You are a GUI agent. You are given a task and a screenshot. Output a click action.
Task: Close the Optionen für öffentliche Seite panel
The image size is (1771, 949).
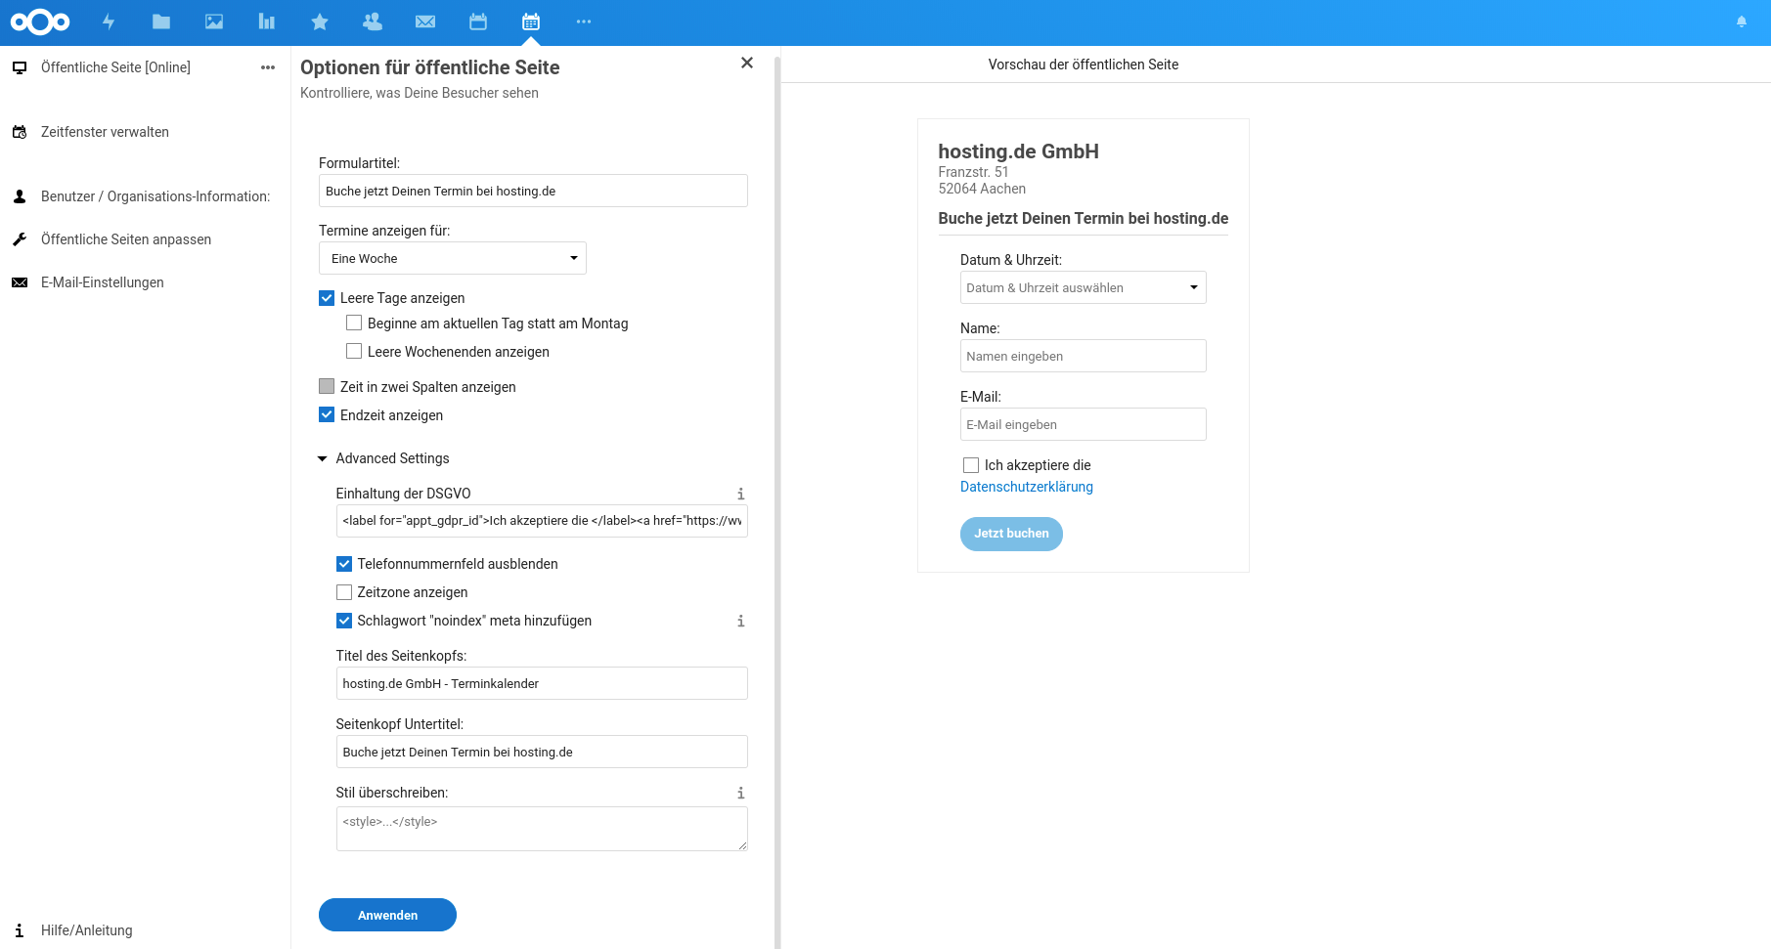pyautogui.click(x=747, y=63)
